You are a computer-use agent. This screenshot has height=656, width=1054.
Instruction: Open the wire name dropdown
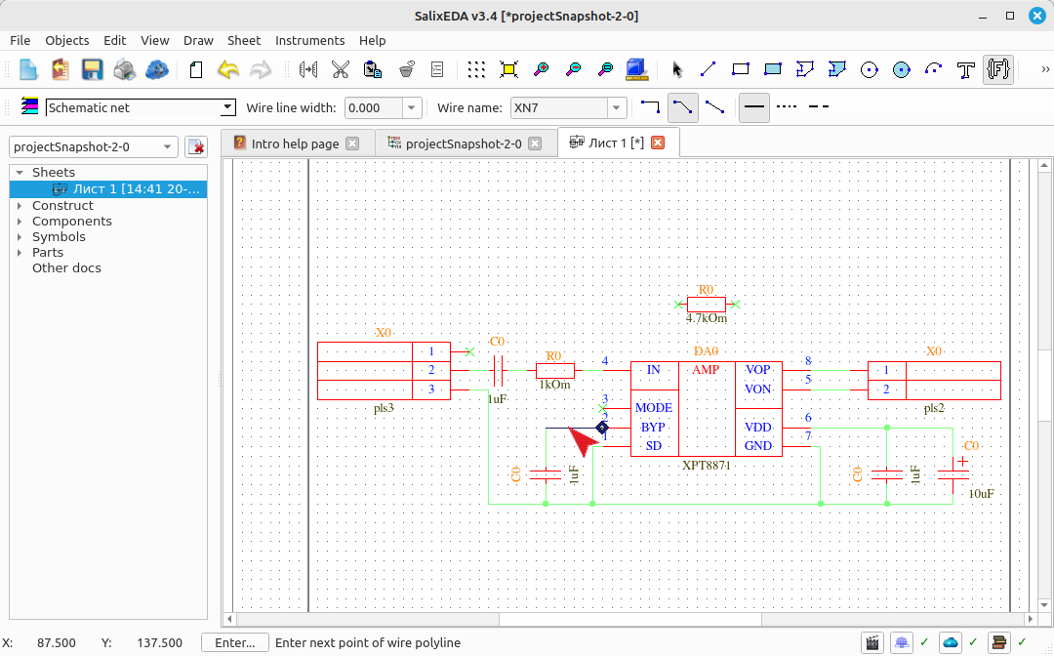[617, 107]
